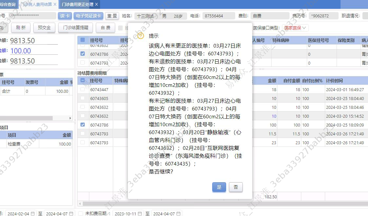Viewport: 368px width, 216px height.
Task: Click the question mark icon beside 提示
Action: [140, 36]
